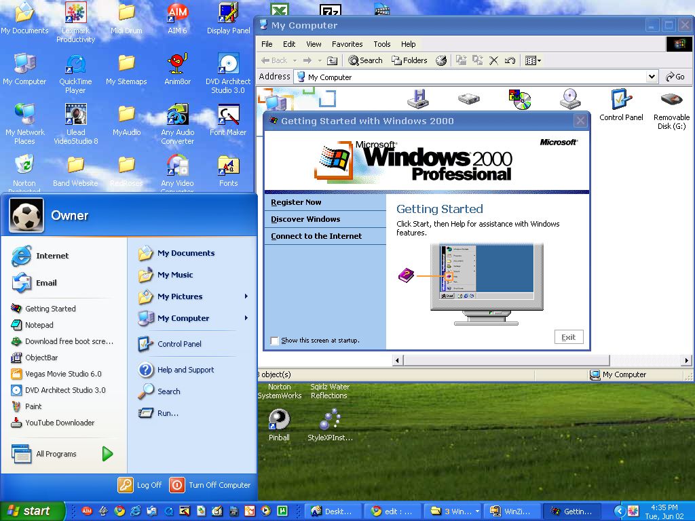Image resolution: width=695 pixels, height=521 pixels.
Task: Open the Views dropdown on the toolbar
Action: point(540,60)
